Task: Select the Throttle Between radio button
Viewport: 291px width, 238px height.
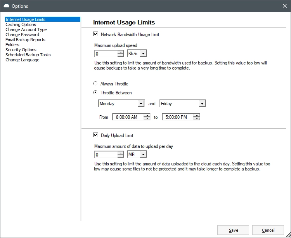Action: click(95, 92)
